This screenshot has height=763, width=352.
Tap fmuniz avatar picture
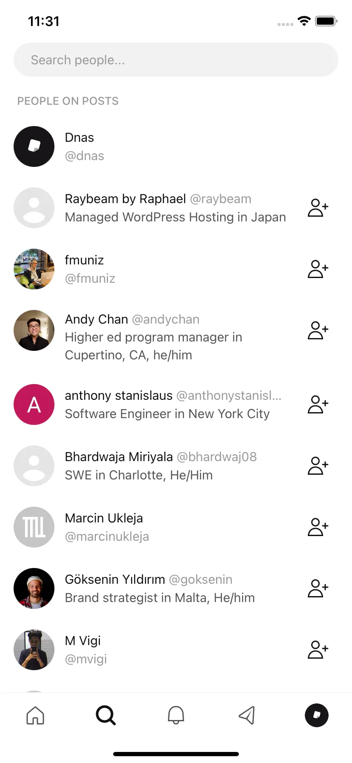coord(34,269)
